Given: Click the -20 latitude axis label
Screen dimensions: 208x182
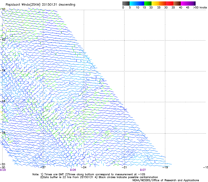Looking at the screenshot, I should coord(3,164).
